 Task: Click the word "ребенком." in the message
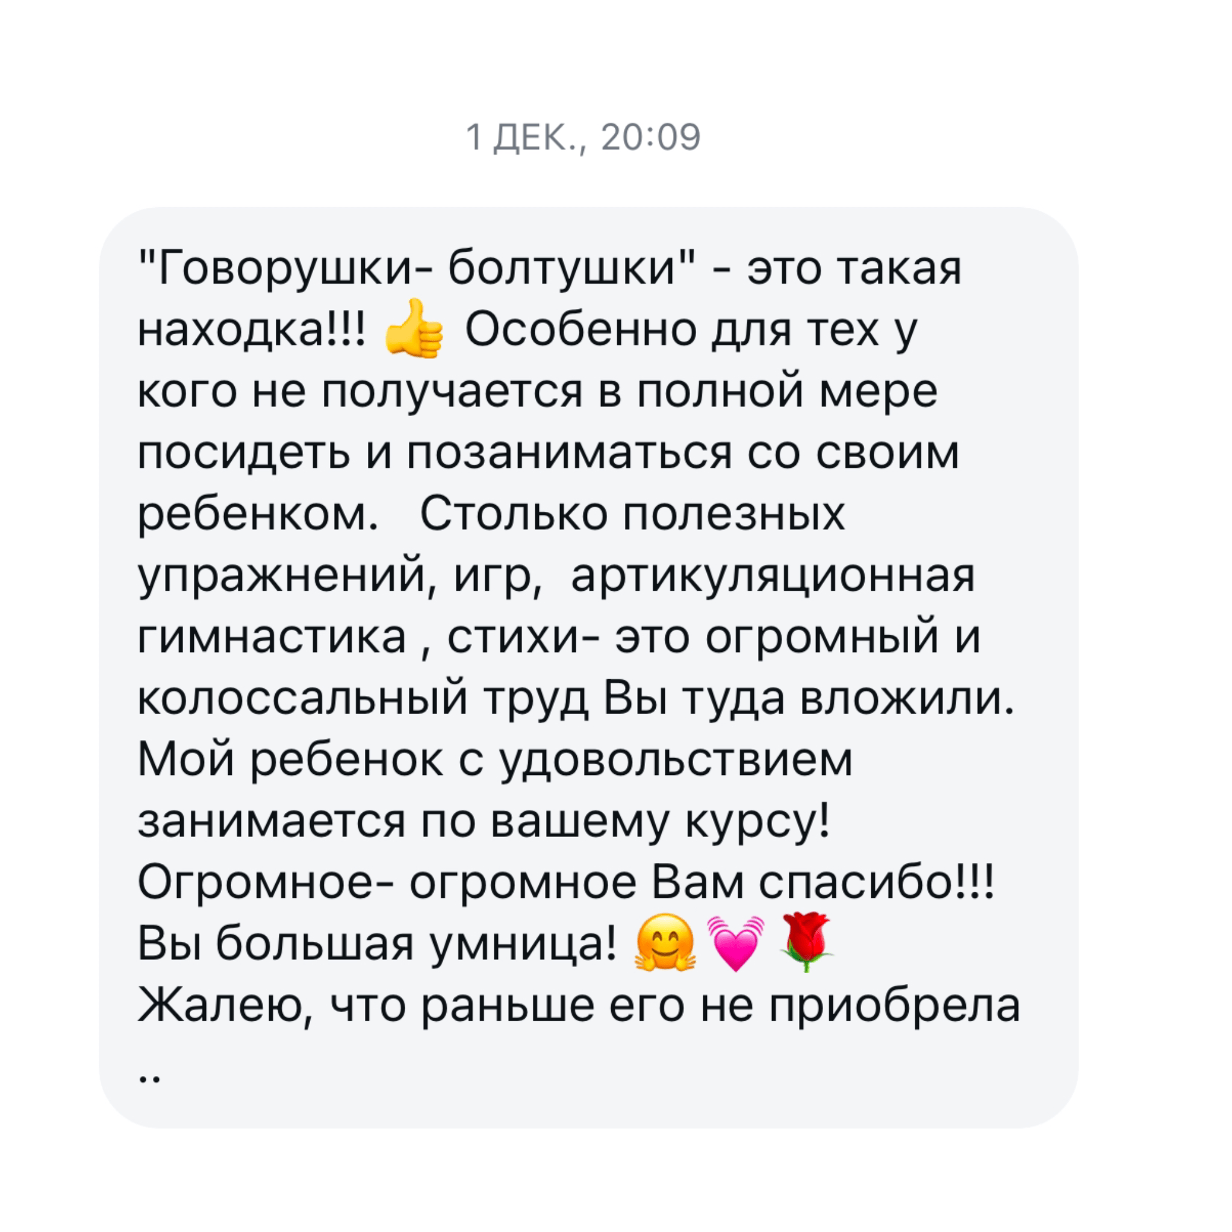click(x=259, y=515)
